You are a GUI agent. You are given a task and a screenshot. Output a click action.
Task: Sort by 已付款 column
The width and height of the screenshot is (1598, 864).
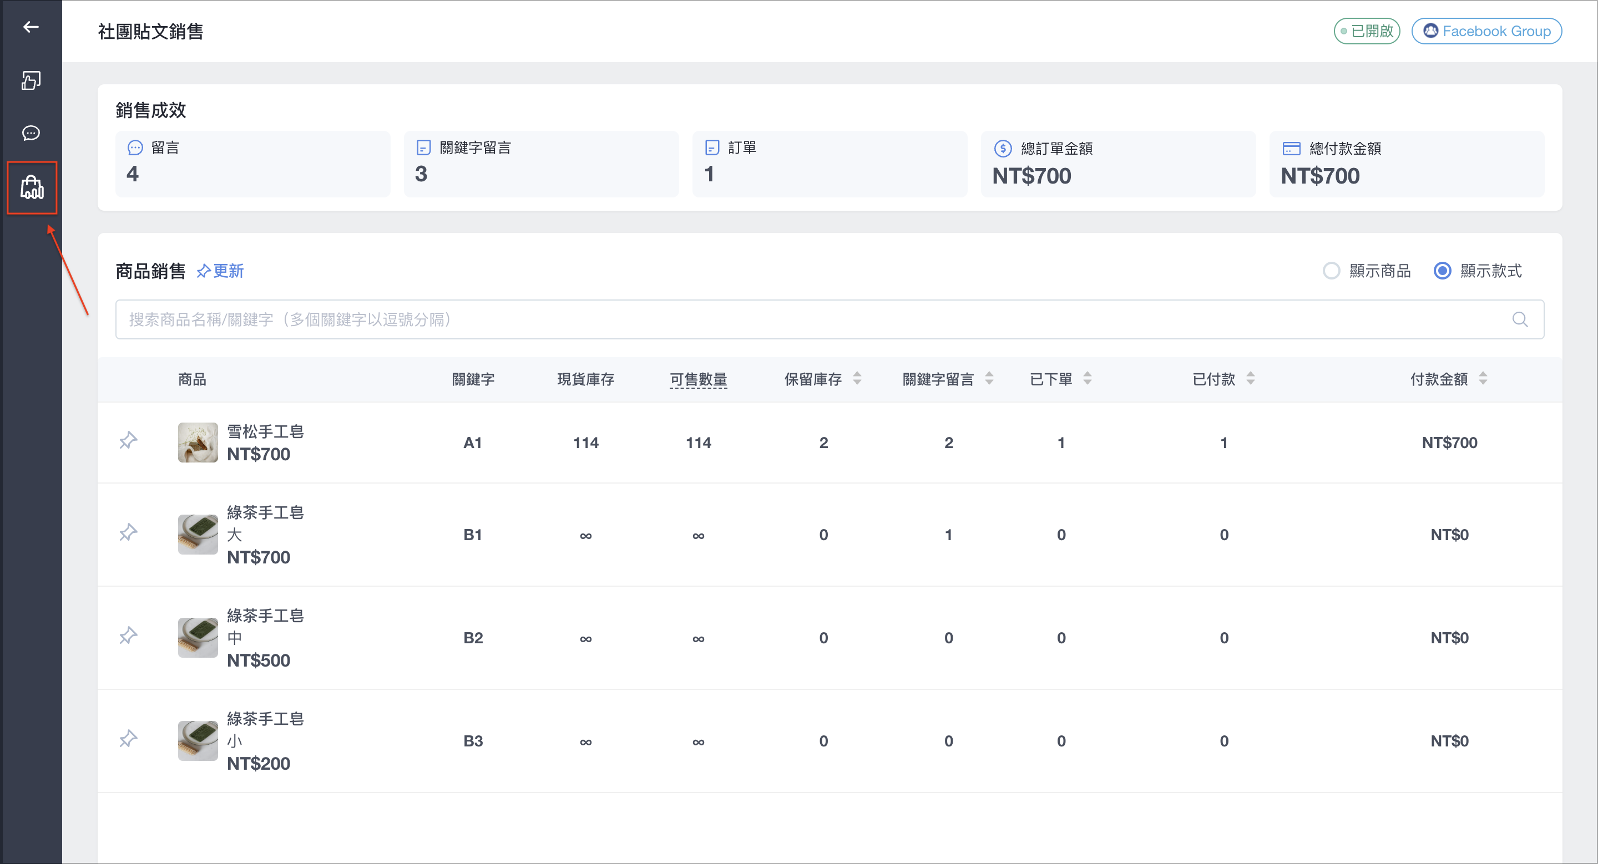pos(1250,378)
